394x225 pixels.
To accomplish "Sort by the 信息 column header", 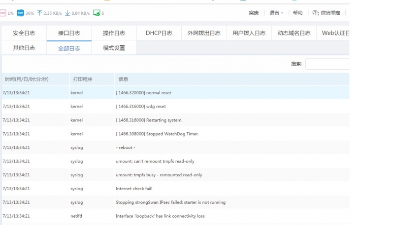I will tap(232, 79).
